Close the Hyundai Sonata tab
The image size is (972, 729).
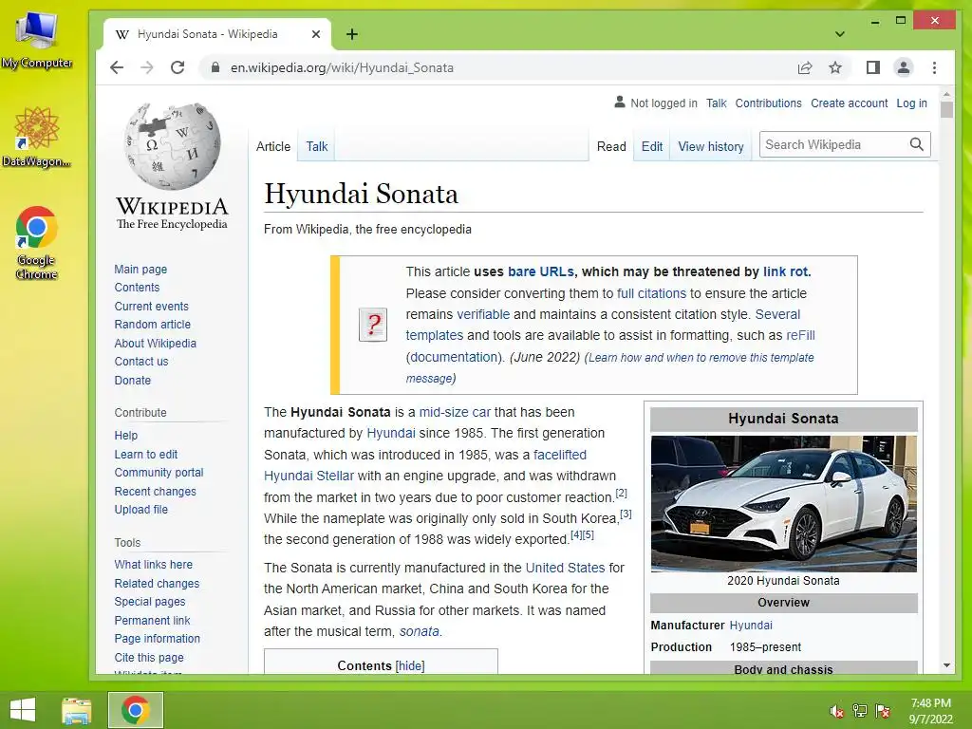(316, 34)
